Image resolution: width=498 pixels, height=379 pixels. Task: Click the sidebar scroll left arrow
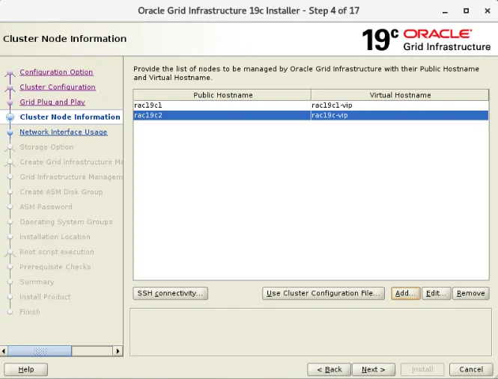coord(4,351)
